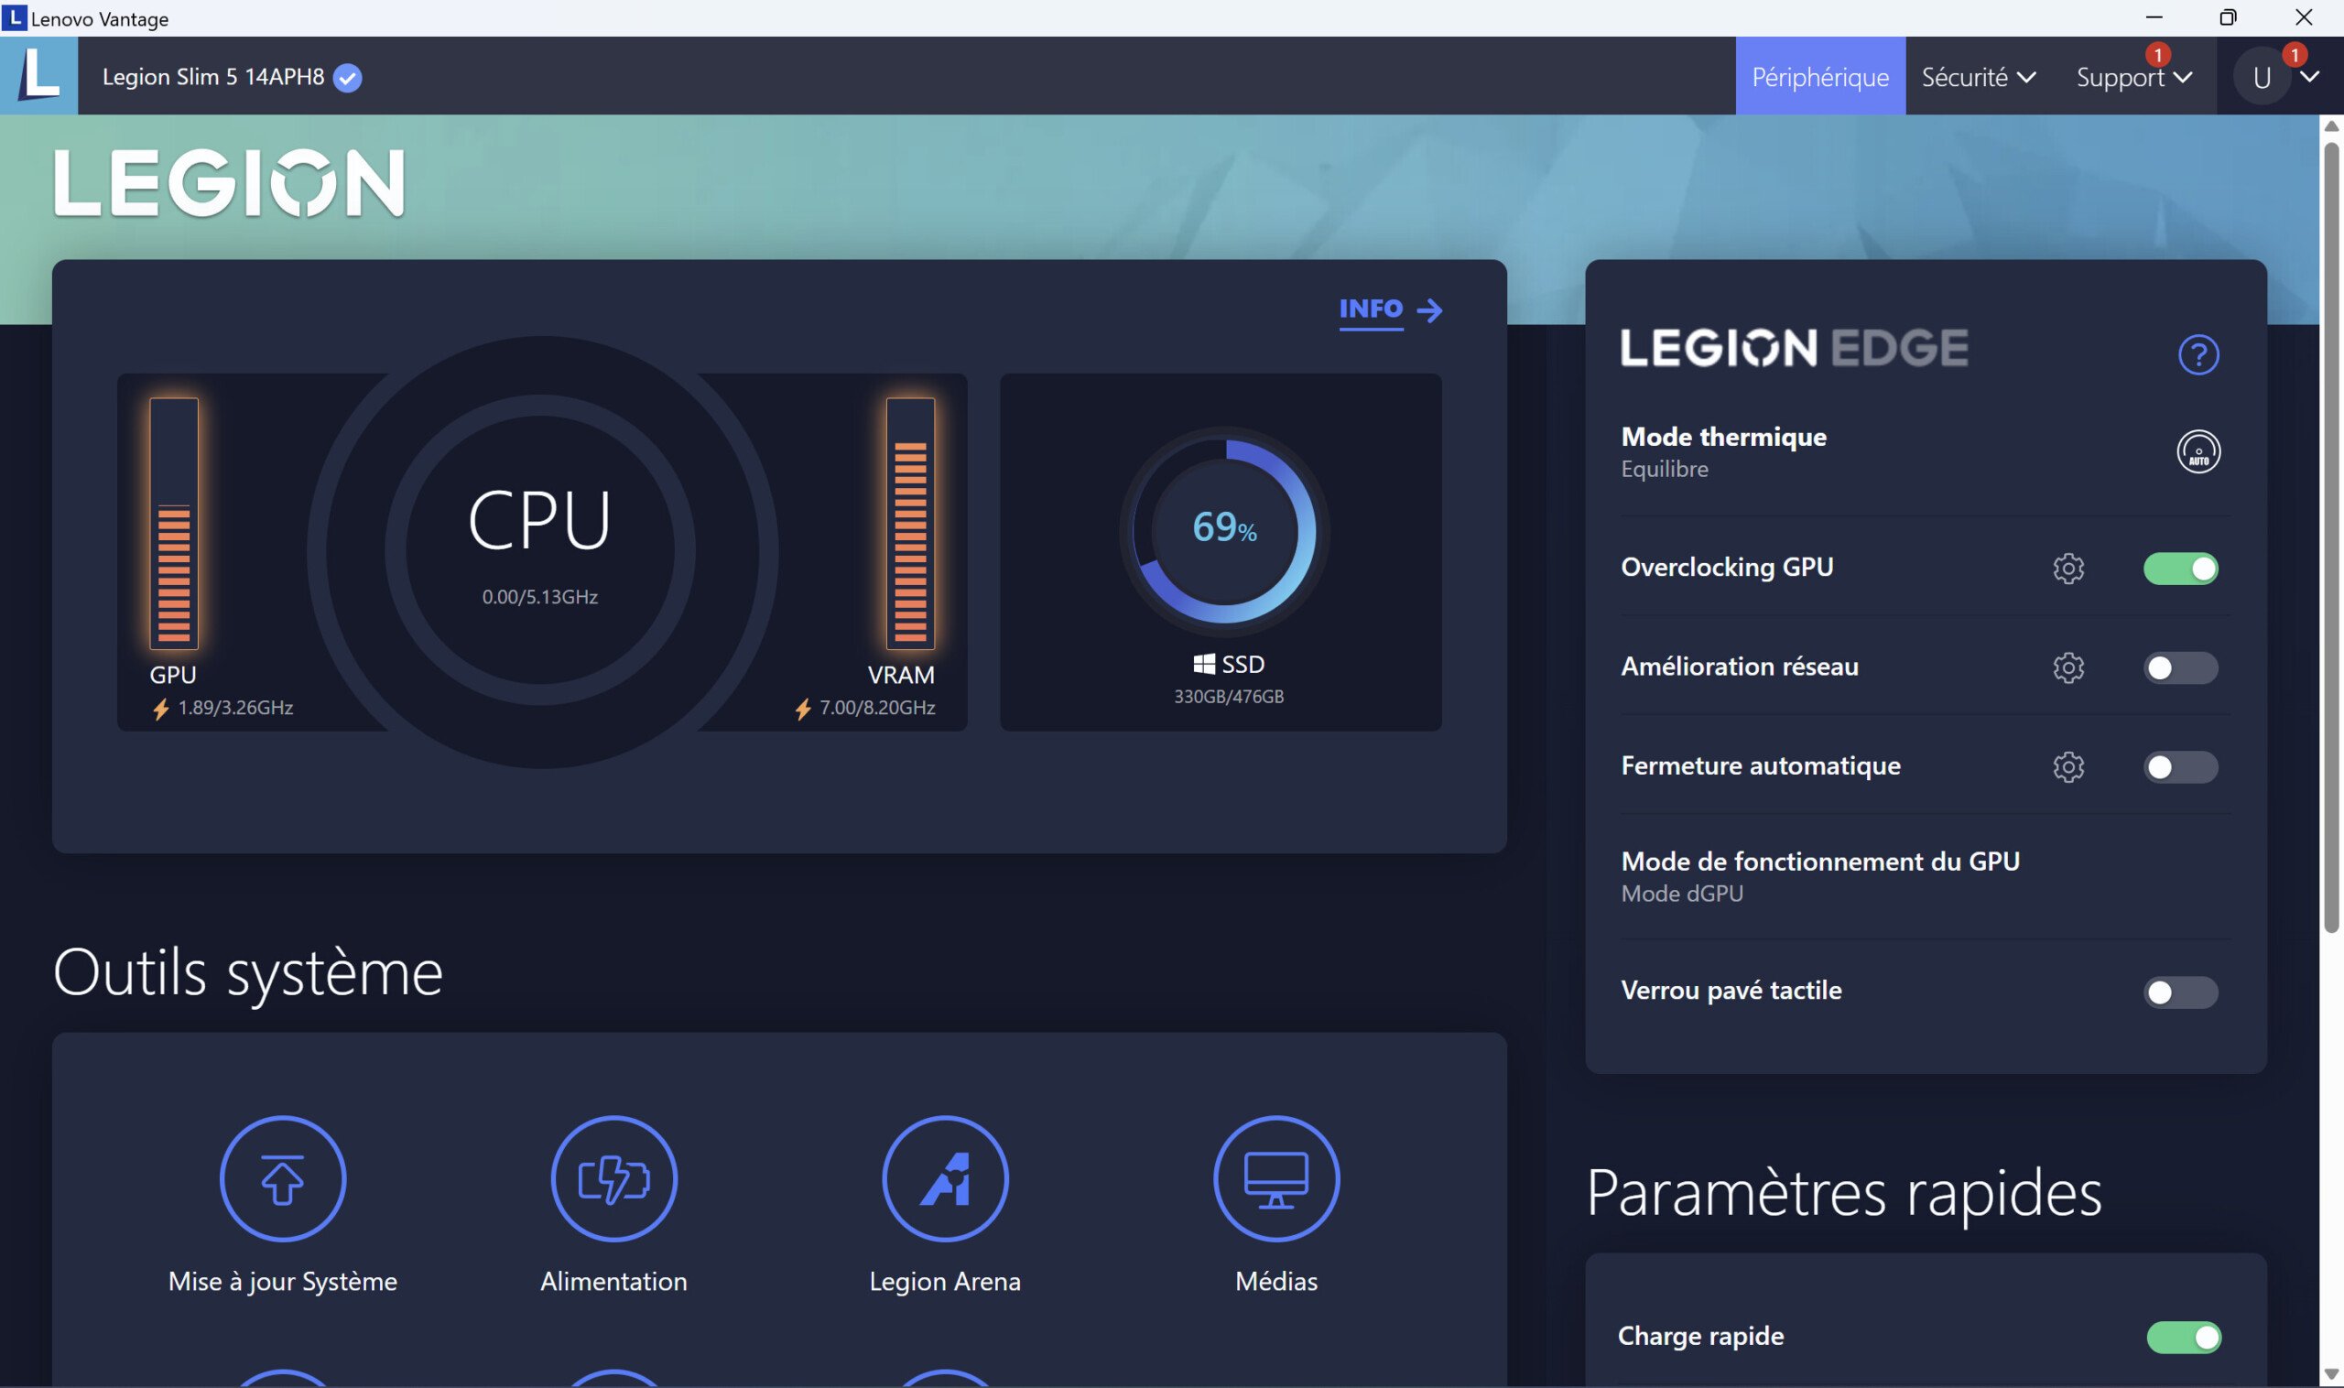Enable the Amélioration réseau toggle
Viewport: 2344px width, 1388px height.
[x=2180, y=667]
